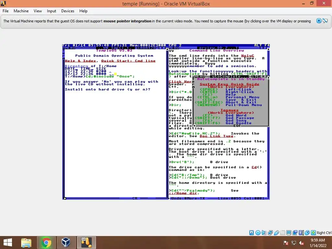Open the View menu
The image size is (332, 249).
[x=38, y=11]
